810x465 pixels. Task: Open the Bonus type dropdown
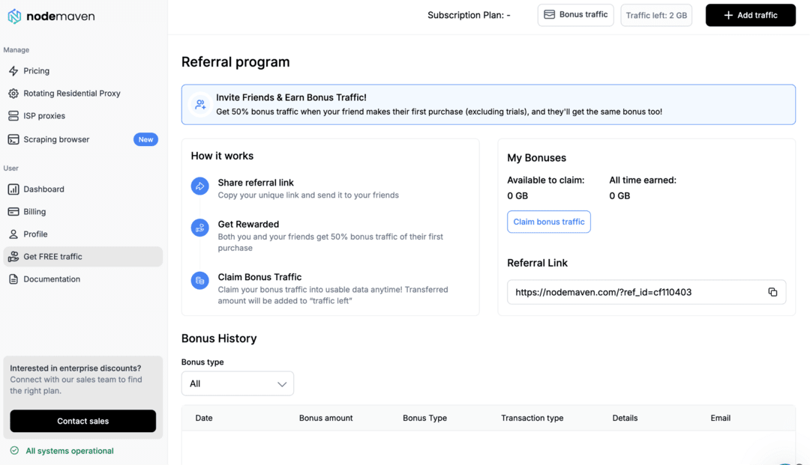(x=238, y=383)
